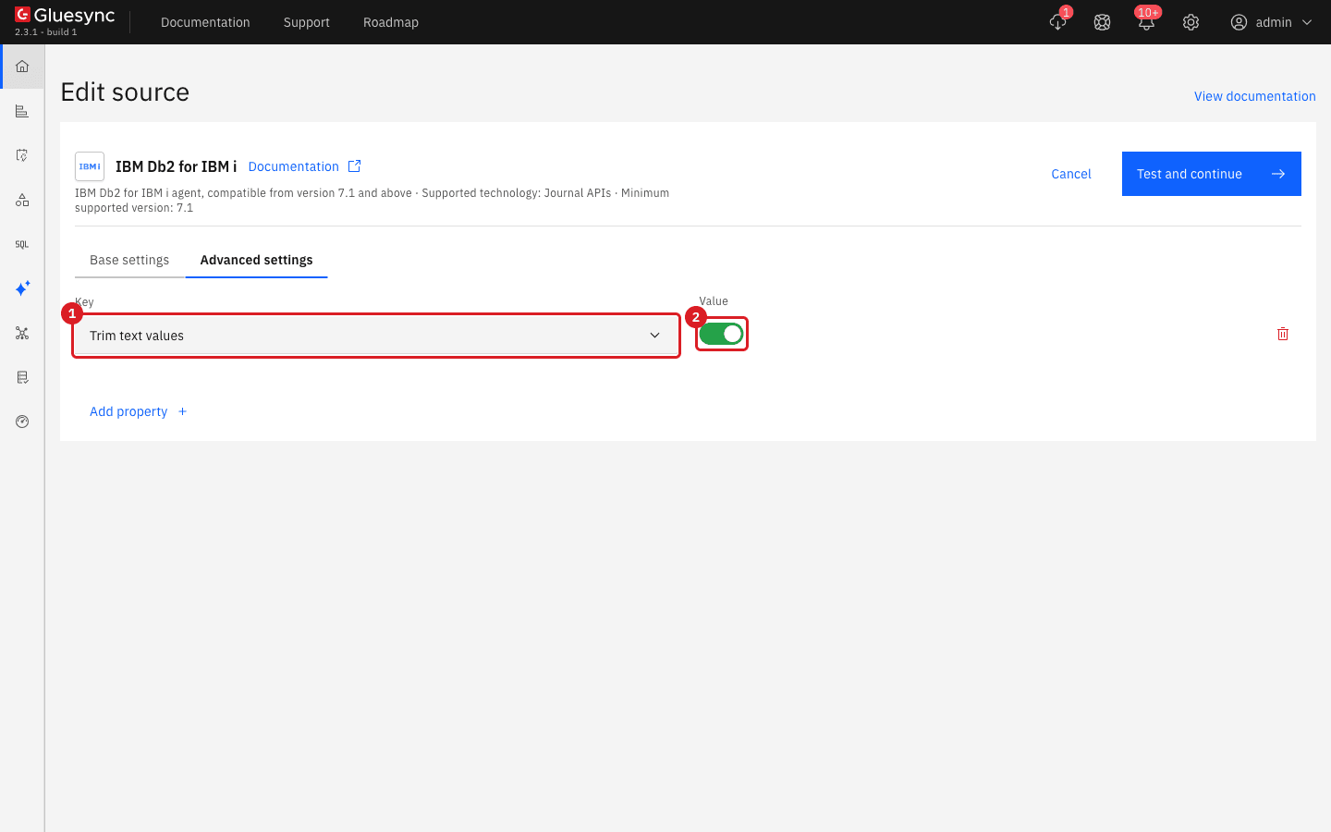Open the notifications bell icon
This screenshot has width=1331, height=832.
(x=1146, y=22)
